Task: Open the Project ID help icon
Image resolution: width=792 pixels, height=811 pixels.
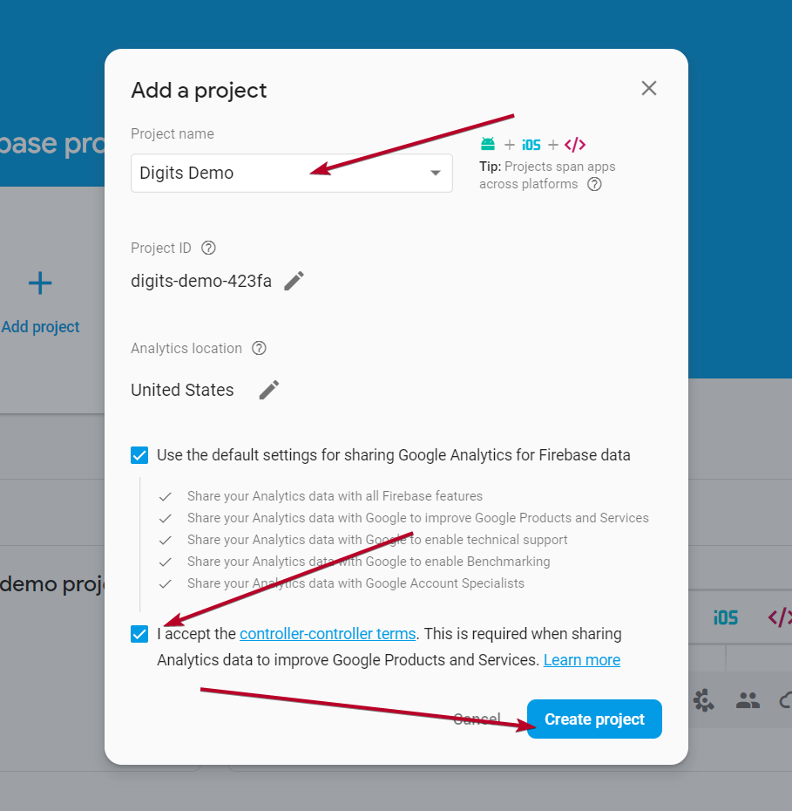Action: [208, 248]
